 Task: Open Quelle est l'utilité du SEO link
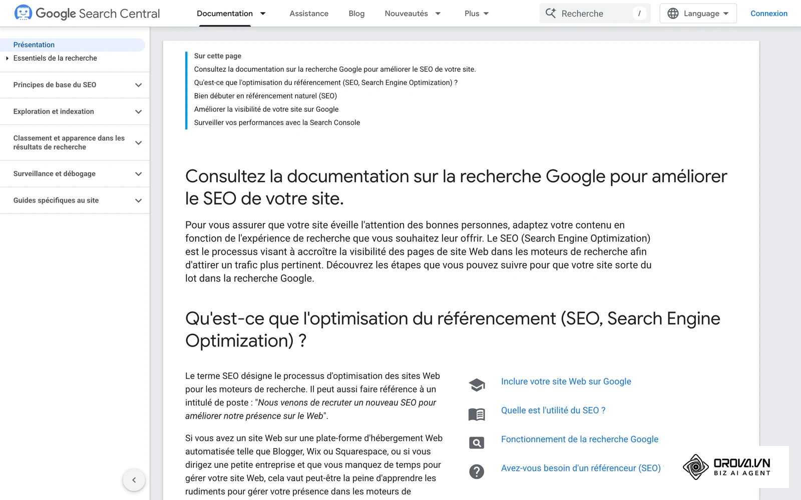click(x=553, y=410)
